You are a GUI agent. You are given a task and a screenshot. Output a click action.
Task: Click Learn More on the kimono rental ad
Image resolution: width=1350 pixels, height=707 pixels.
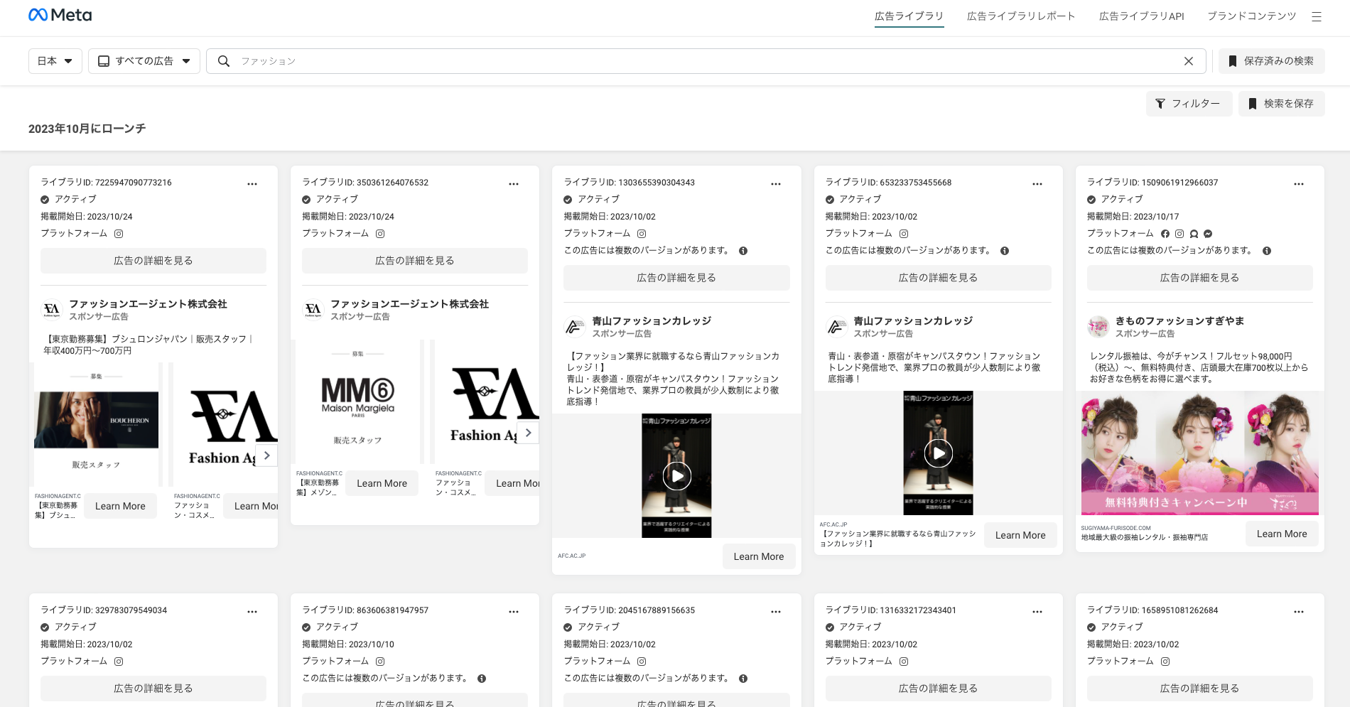(1281, 534)
